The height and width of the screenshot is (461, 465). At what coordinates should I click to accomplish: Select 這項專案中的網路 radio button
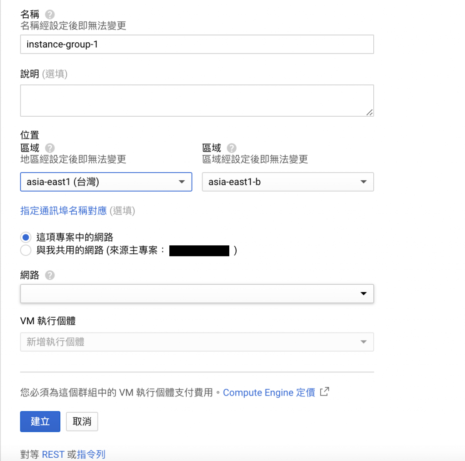pyautogui.click(x=26, y=237)
